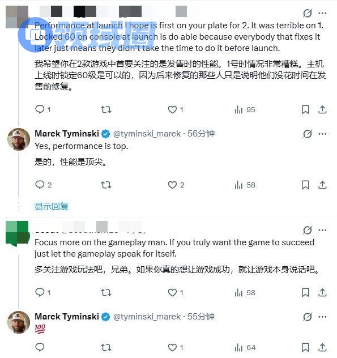Screen dimensions: 337x358
Task: Open @tyminski_marek handle on 55分钟 tweet
Action: point(147,317)
